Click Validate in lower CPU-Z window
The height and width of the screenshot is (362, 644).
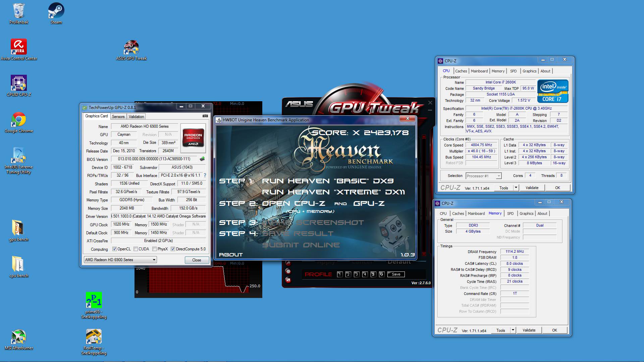click(x=529, y=330)
